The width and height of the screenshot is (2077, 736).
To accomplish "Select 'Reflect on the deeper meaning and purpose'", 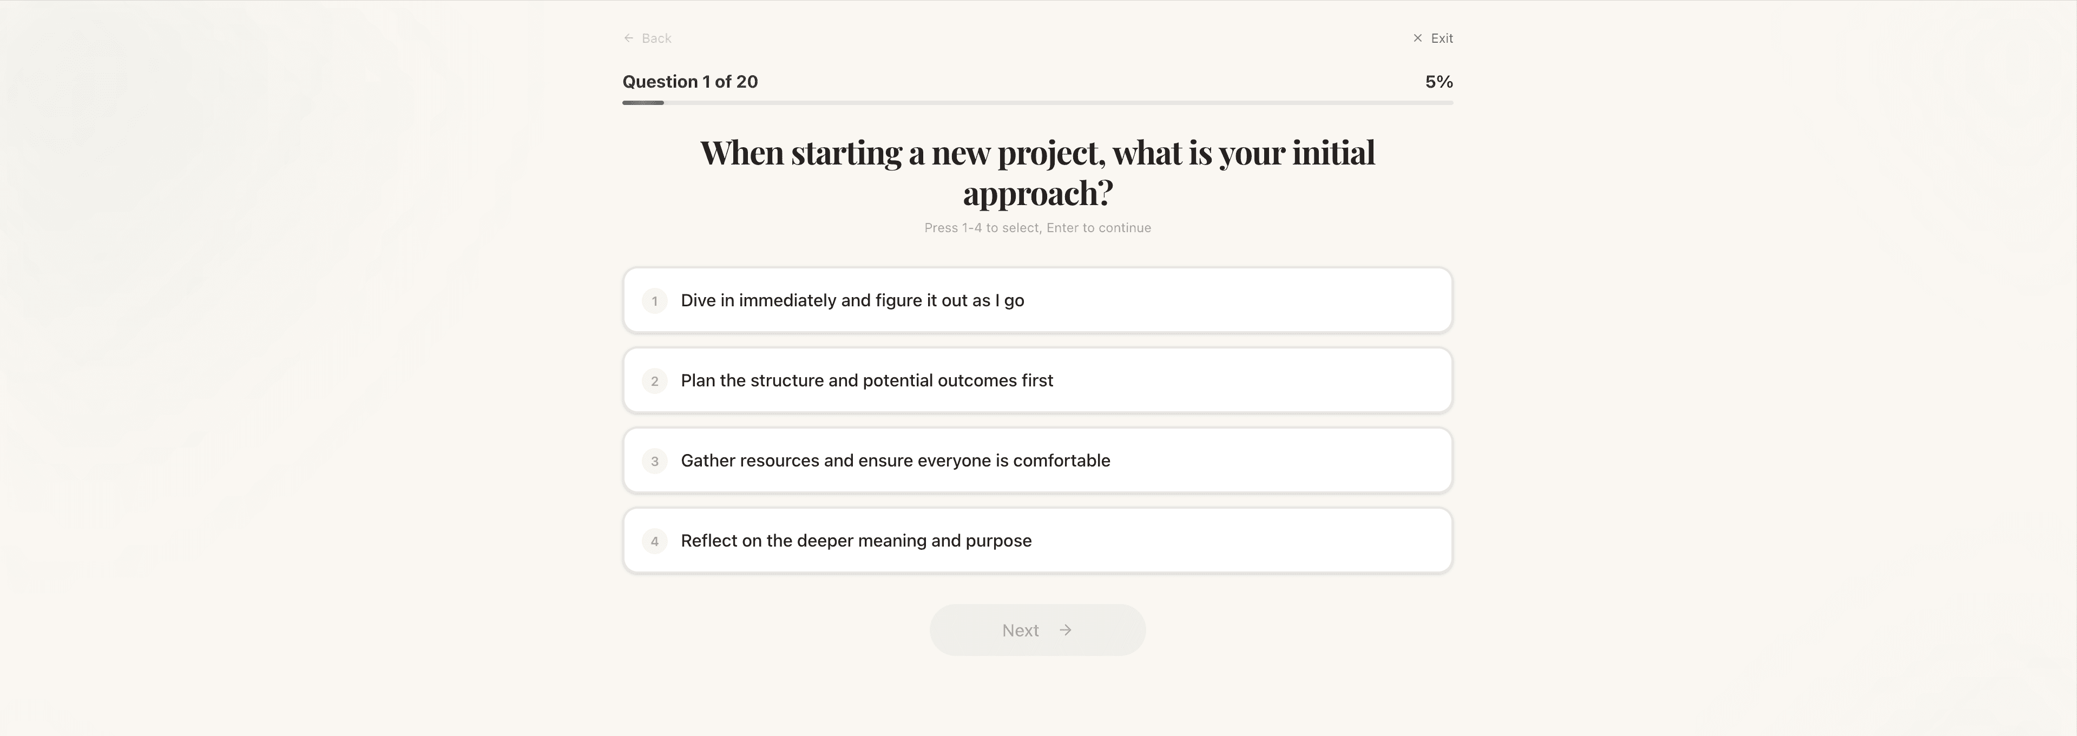I will [x=1037, y=540].
